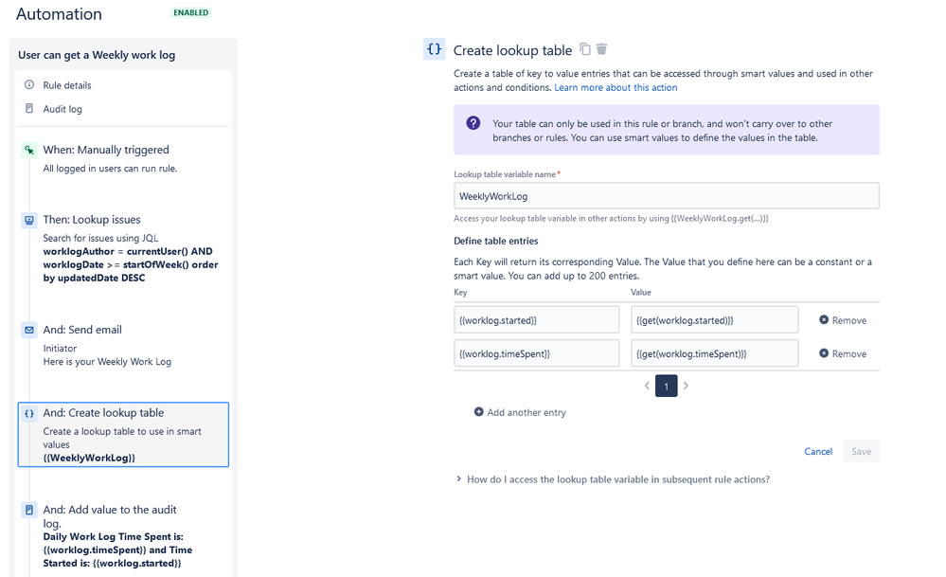
Task: Click the help icon in the purple notice
Action: tap(473, 123)
